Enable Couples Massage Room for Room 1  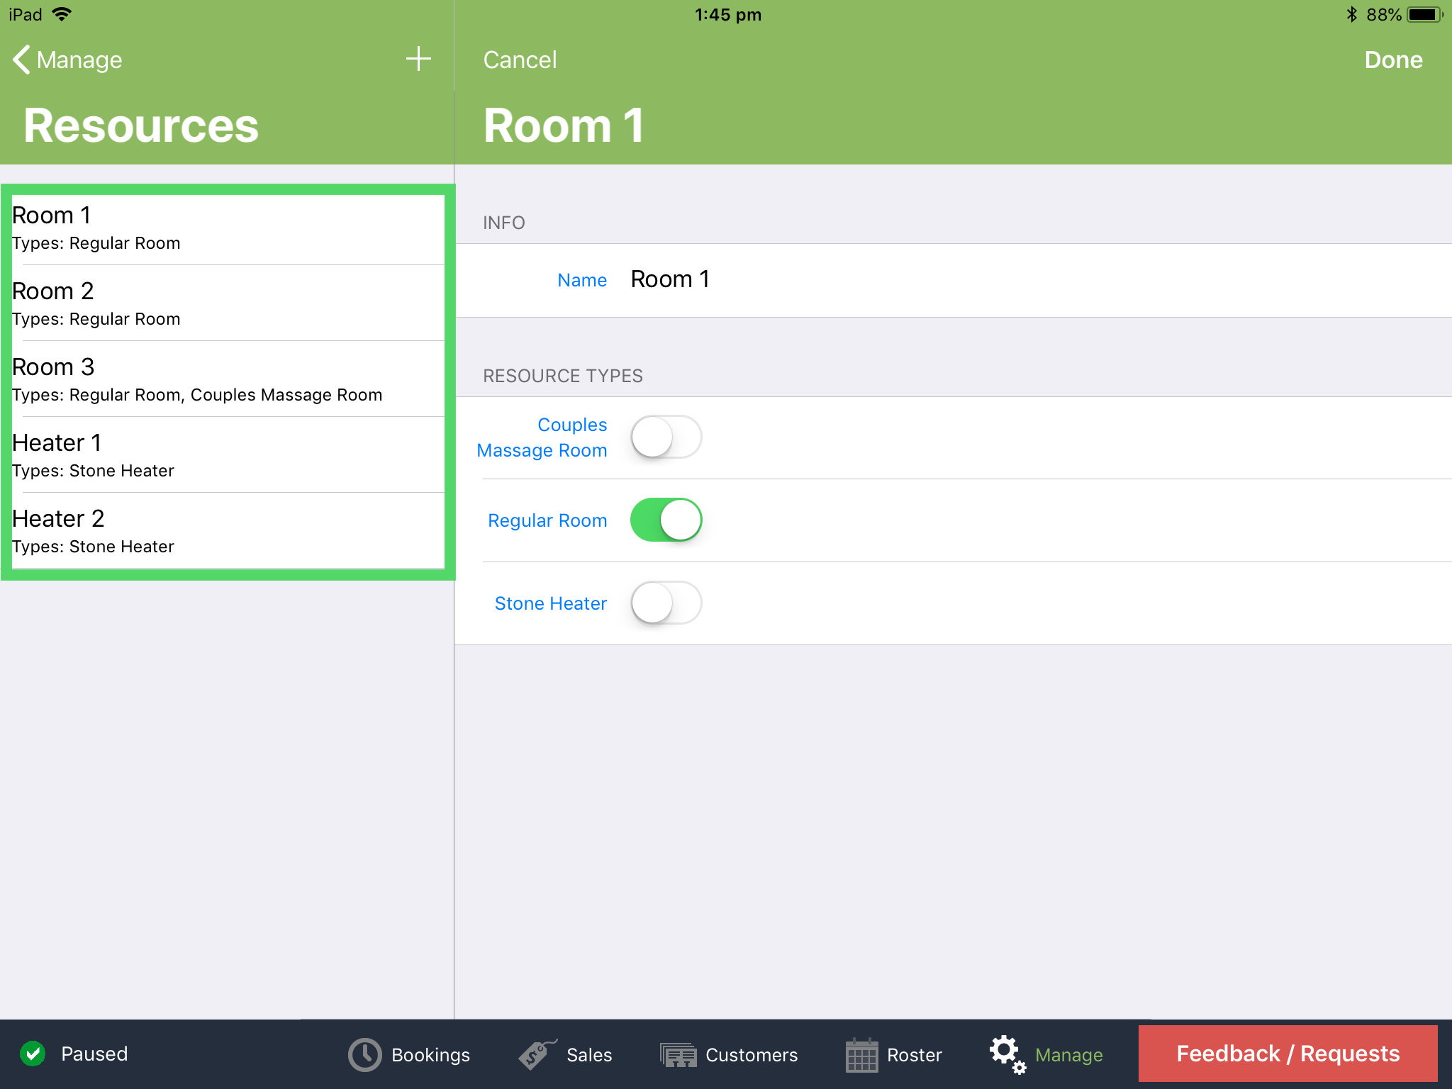click(x=665, y=437)
